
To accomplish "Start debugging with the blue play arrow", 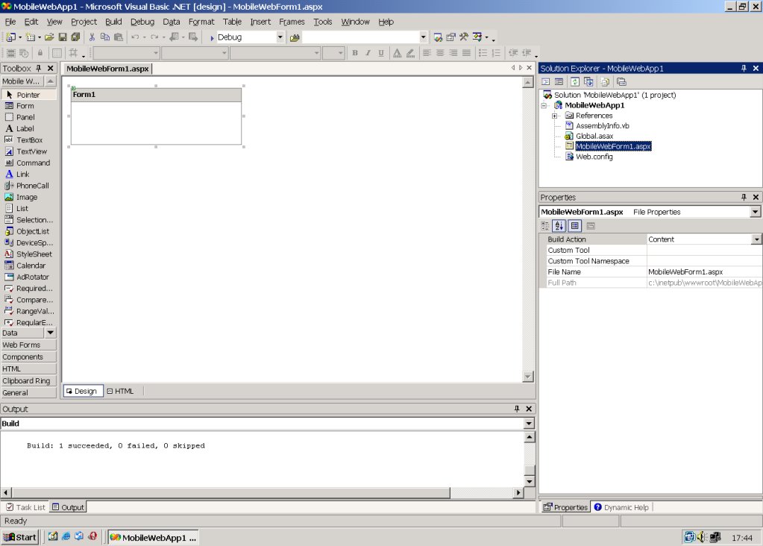I will (212, 37).
